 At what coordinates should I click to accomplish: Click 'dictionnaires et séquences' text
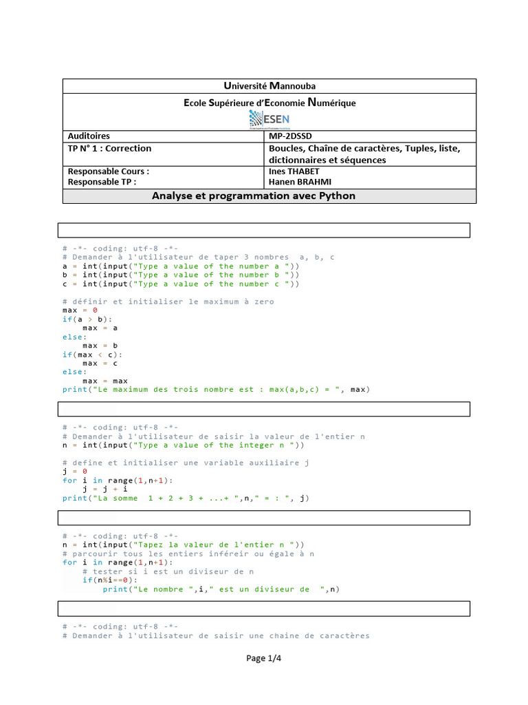click(x=327, y=160)
